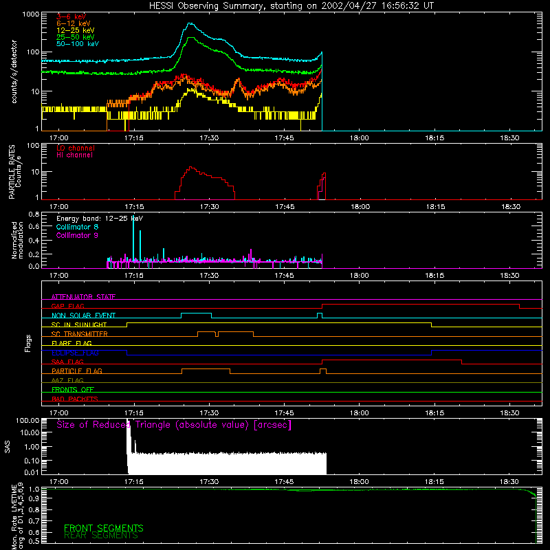Select the SAS axis label
This screenshot has height=550, width=550.
(x=8, y=447)
